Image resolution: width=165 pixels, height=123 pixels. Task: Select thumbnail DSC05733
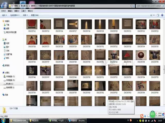coord(127,40)
